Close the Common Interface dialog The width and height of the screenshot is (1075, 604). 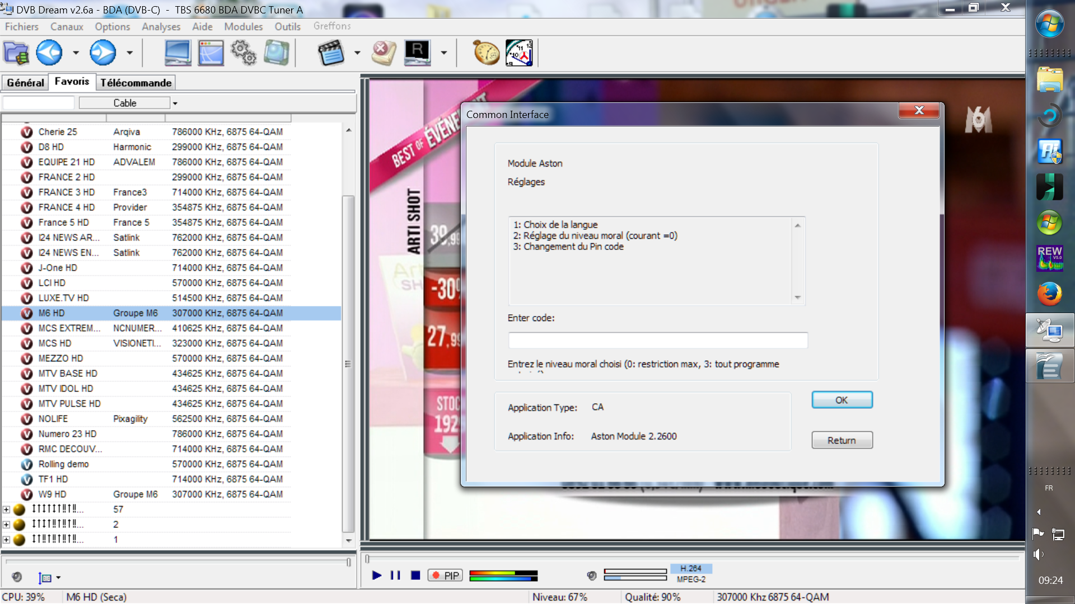click(919, 110)
